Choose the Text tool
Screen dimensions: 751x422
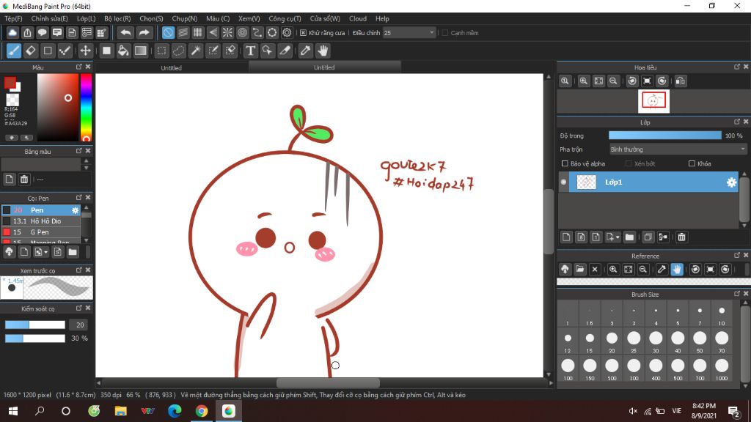click(250, 51)
